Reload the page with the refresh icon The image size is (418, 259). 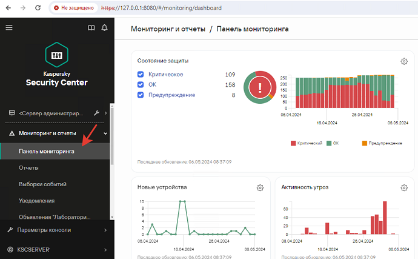click(38, 8)
